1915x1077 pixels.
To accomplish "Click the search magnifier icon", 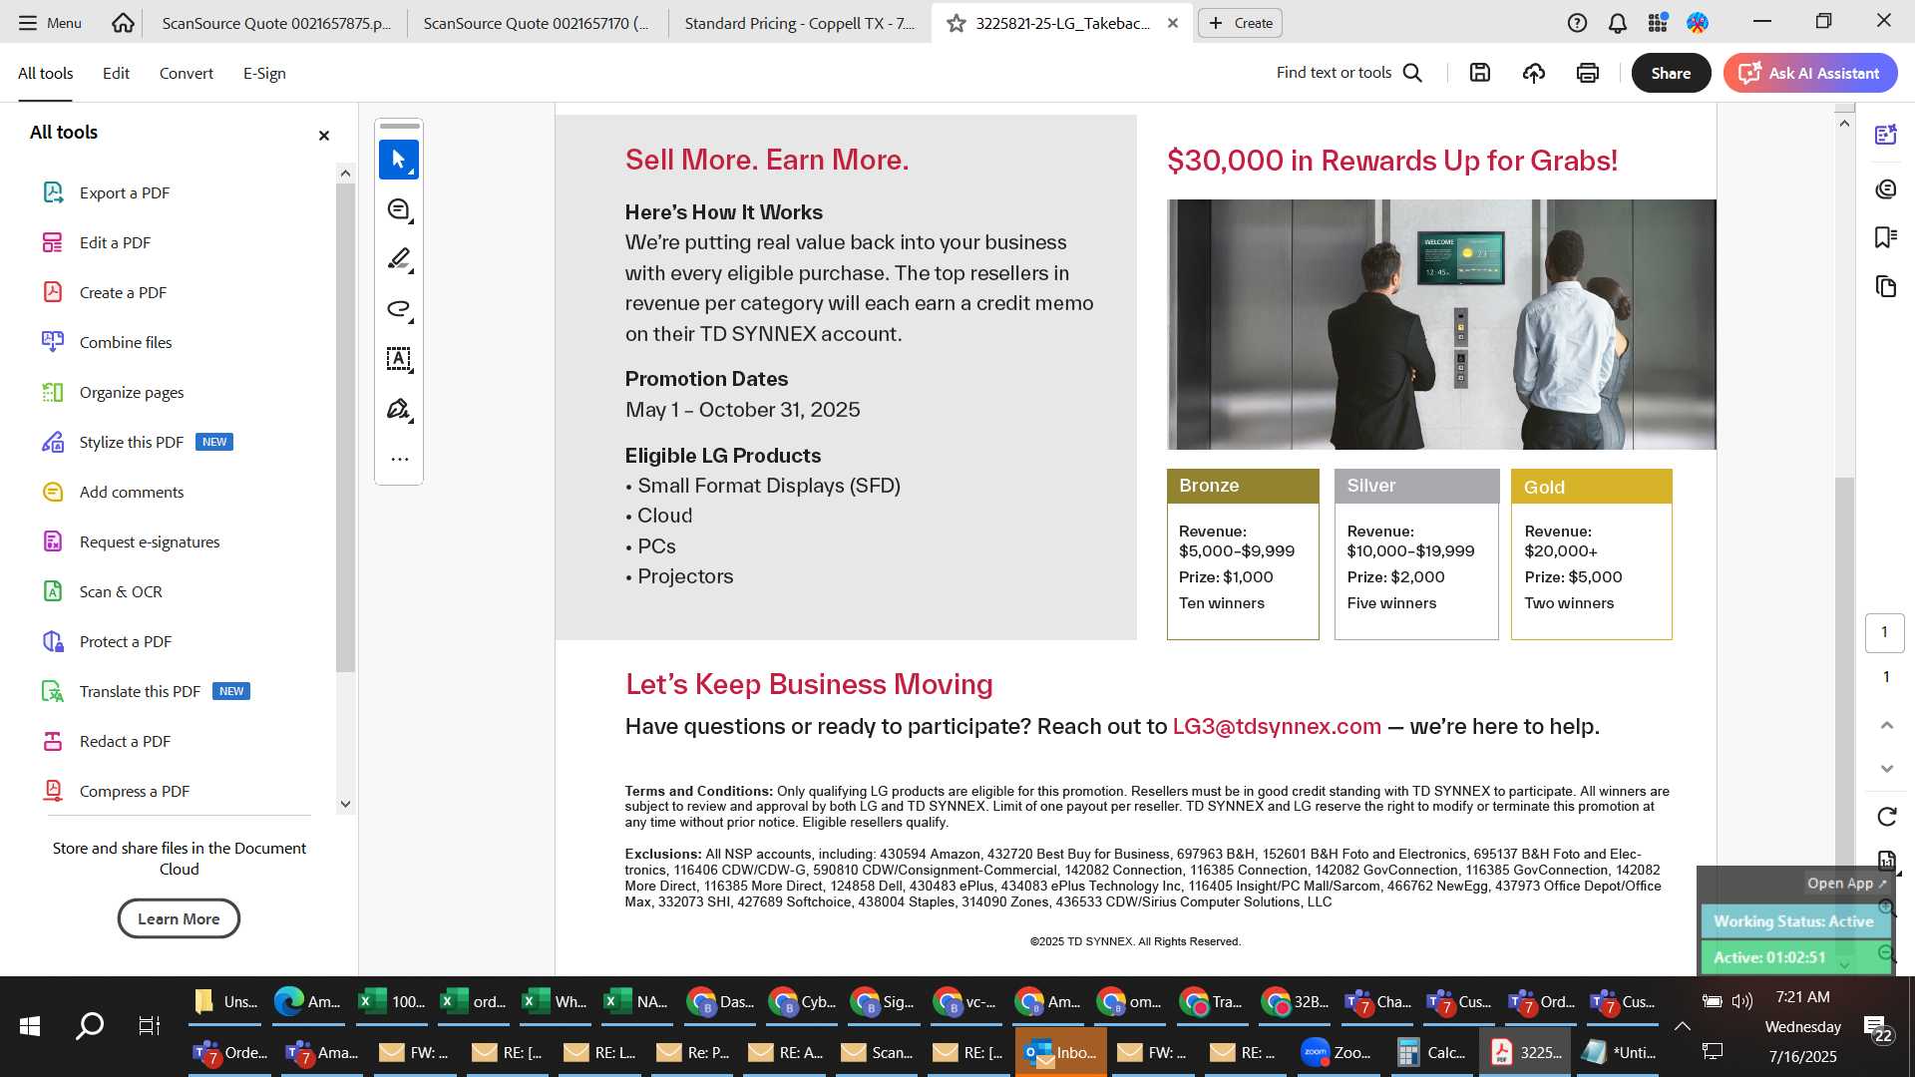I will [1412, 73].
